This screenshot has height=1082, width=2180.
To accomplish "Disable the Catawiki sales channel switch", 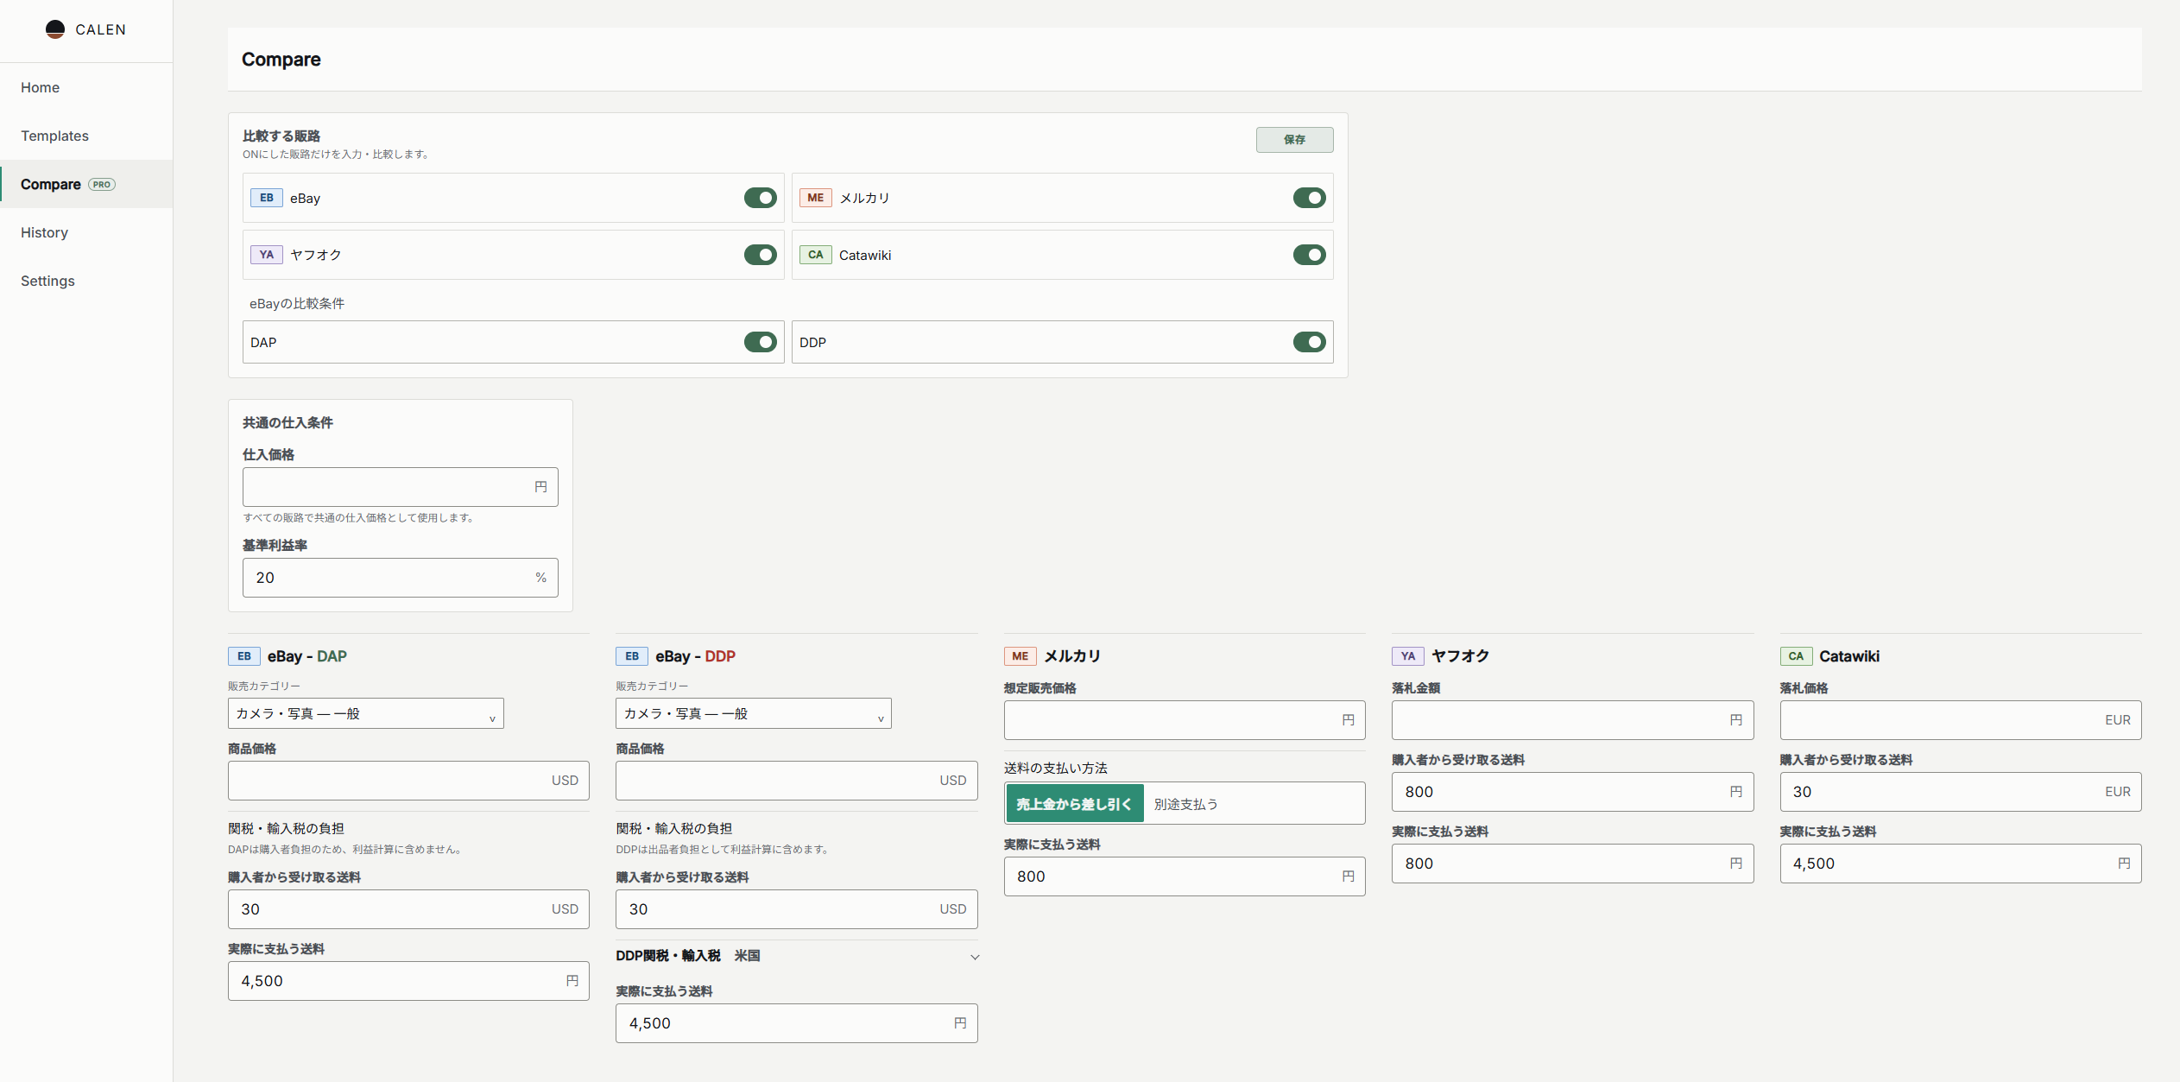I will (1310, 255).
